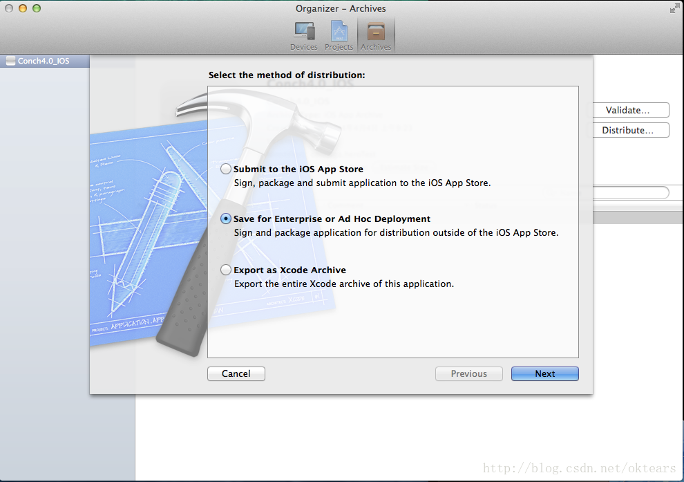Click the distribution outside App Store description
Screen dimensions: 684x482
(396, 233)
